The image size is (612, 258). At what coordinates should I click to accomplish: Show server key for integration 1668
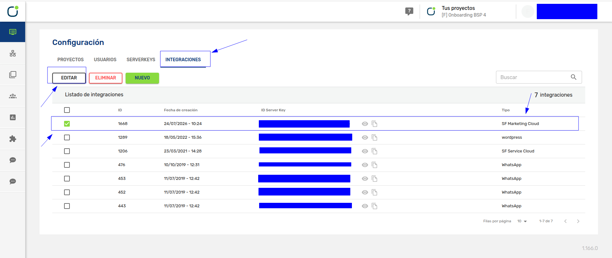(365, 124)
